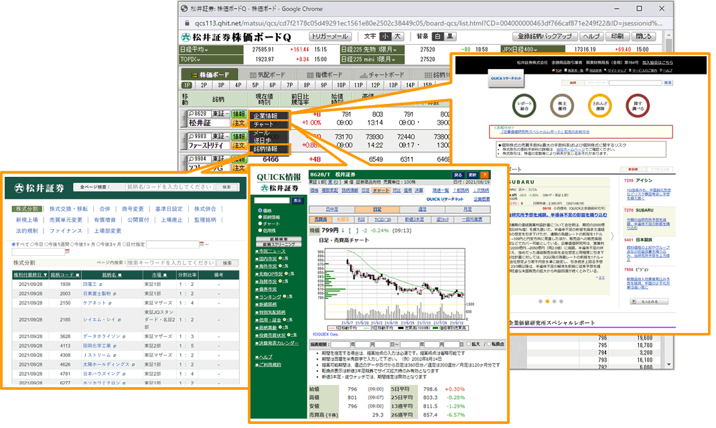Click the right arrow of SUBARU report carousel
Image resolution: width=716 pixels, height=428 pixels.
click(x=612, y=236)
